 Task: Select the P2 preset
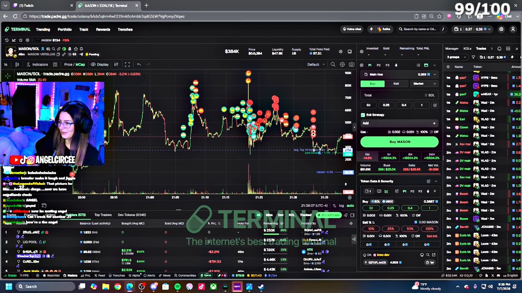[378, 65]
